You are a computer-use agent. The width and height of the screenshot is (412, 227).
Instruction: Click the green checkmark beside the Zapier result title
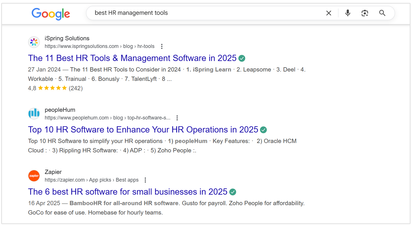click(232, 192)
